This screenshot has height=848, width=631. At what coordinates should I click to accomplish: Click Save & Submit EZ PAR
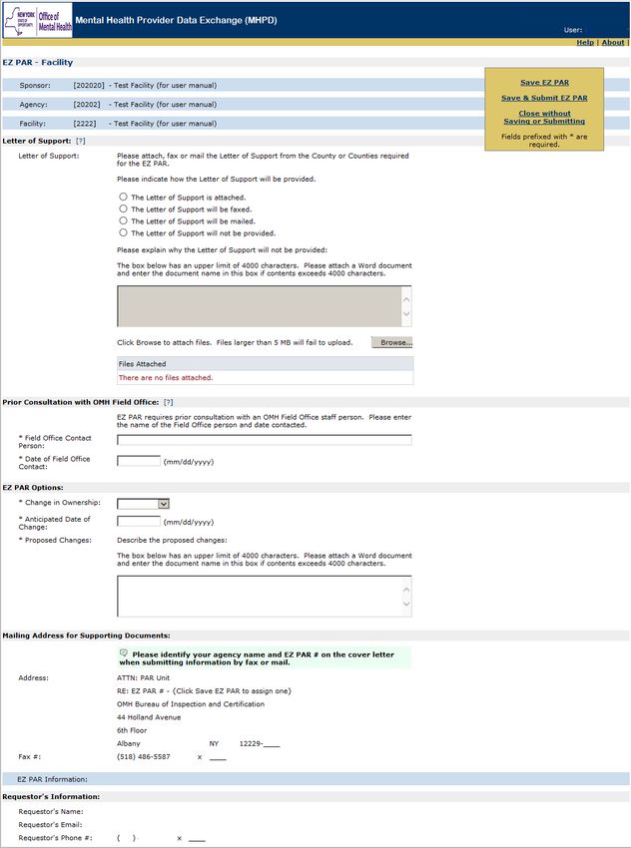(544, 98)
